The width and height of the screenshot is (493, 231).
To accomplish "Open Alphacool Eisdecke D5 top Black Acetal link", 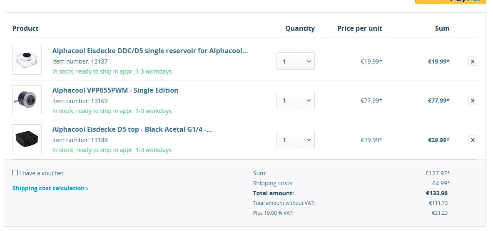I will click(x=132, y=130).
